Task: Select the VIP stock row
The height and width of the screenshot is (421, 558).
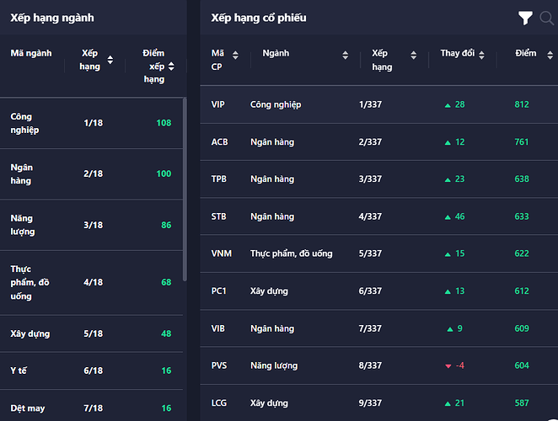Action: pyautogui.click(x=378, y=104)
